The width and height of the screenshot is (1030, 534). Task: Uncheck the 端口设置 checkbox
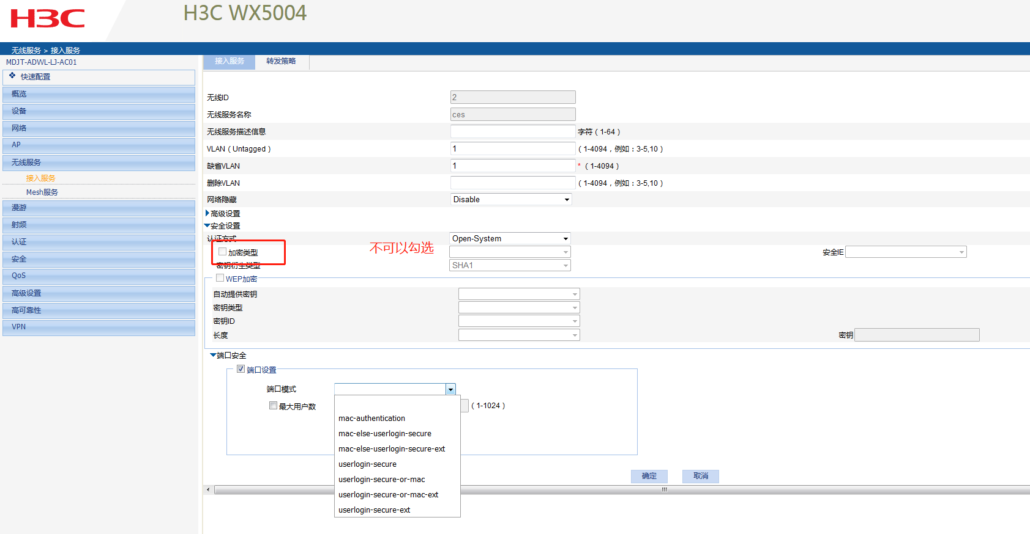[x=241, y=369]
